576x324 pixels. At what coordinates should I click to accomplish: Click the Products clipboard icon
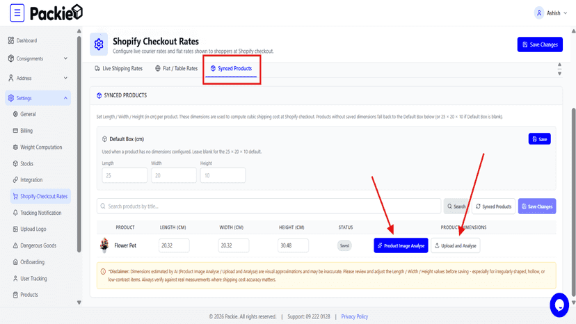coord(15,295)
